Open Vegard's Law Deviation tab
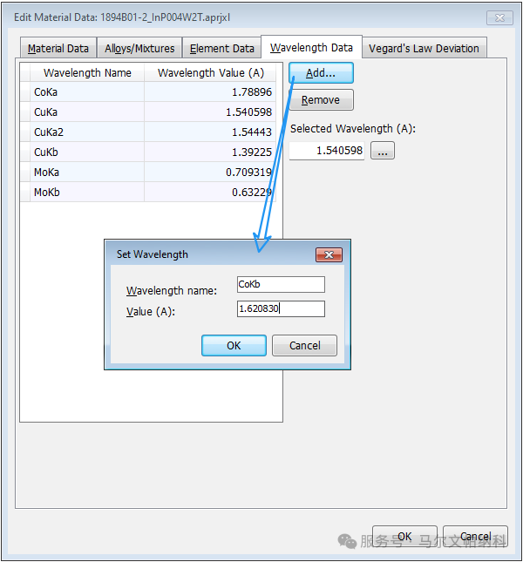This screenshot has width=523, height=562. 424,49
